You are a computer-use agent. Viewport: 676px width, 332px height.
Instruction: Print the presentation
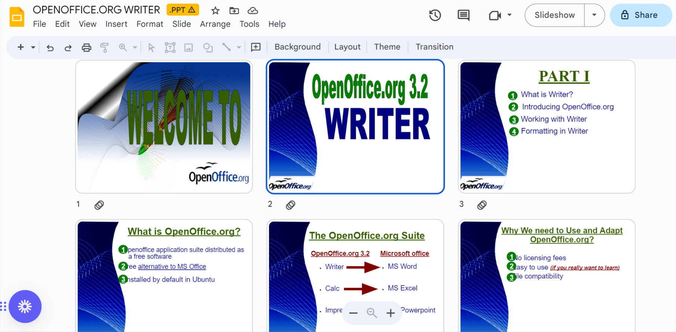pyautogui.click(x=86, y=47)
